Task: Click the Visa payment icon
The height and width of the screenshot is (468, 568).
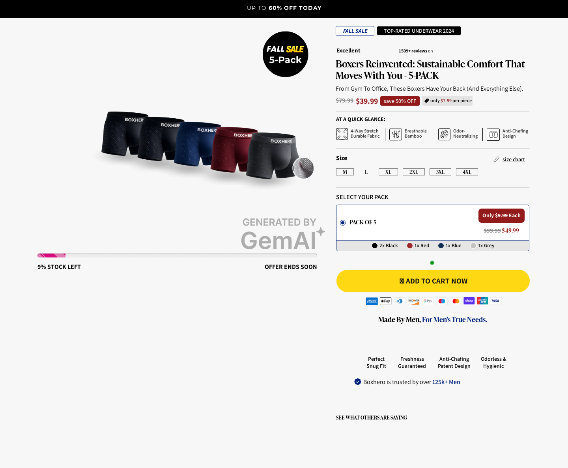Action: 495,301
